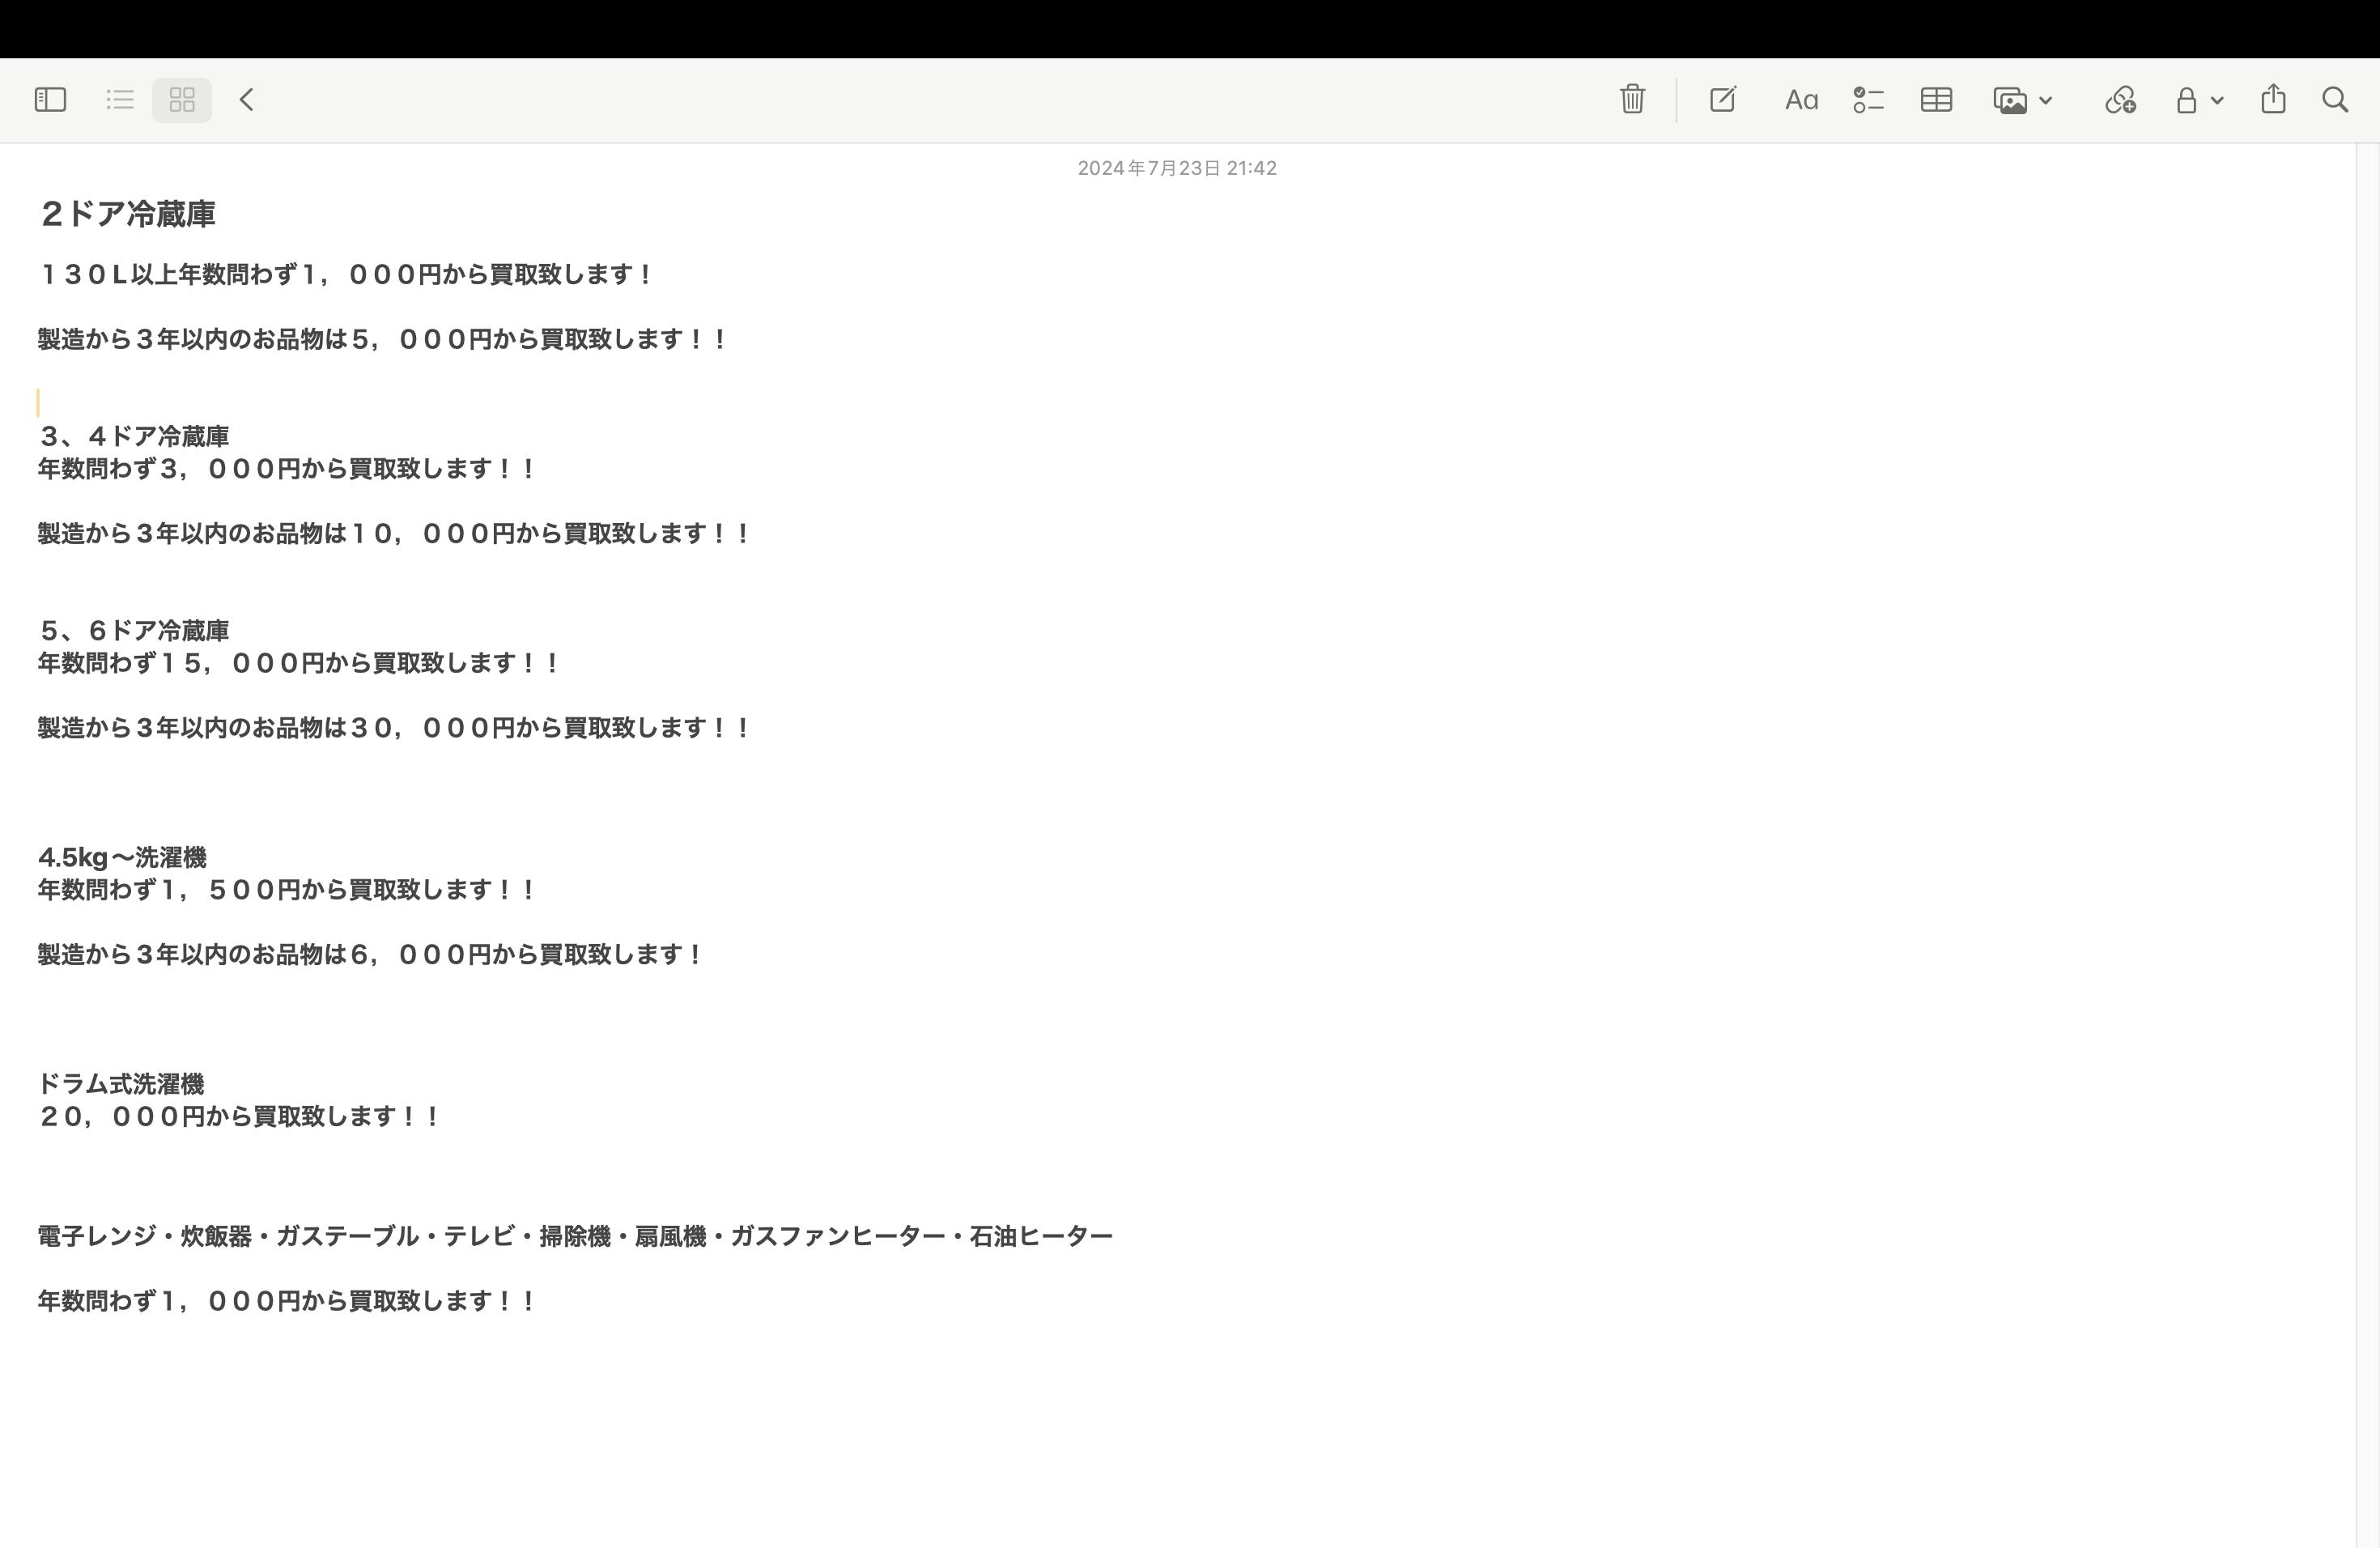This screenshot has height=1548, width=2380.
Task: Click the note date 2024年7月23日 21:42
Action: [x=1176, y=168]
